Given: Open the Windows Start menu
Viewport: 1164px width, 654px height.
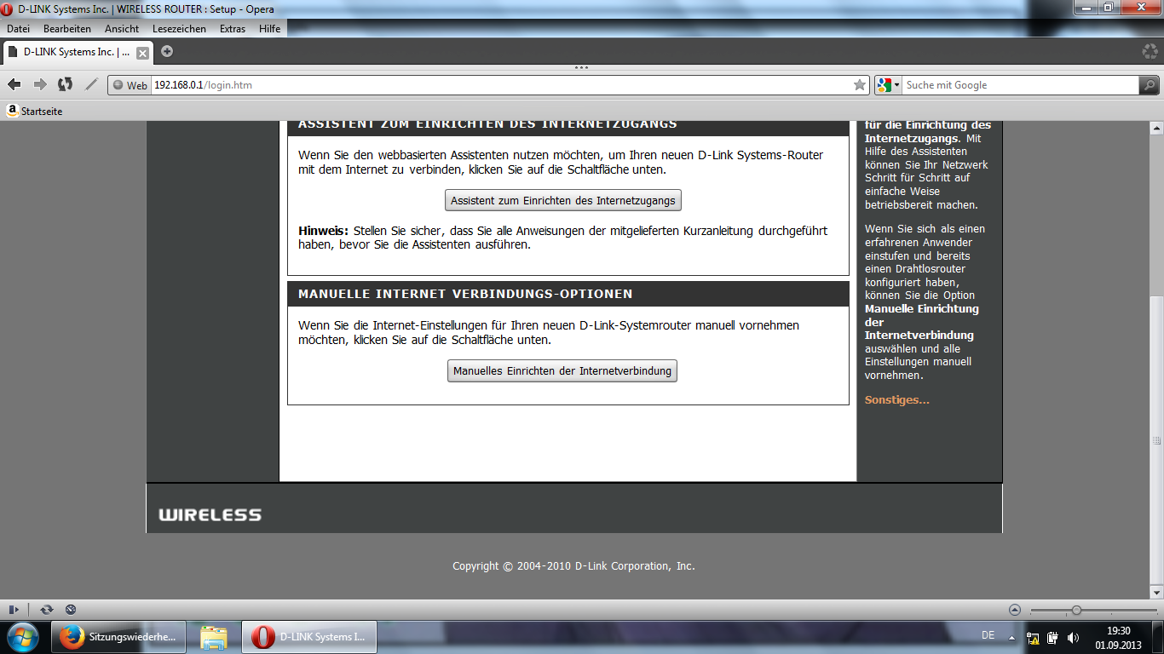Looking at the screenshot, I should tap(23, 636).
